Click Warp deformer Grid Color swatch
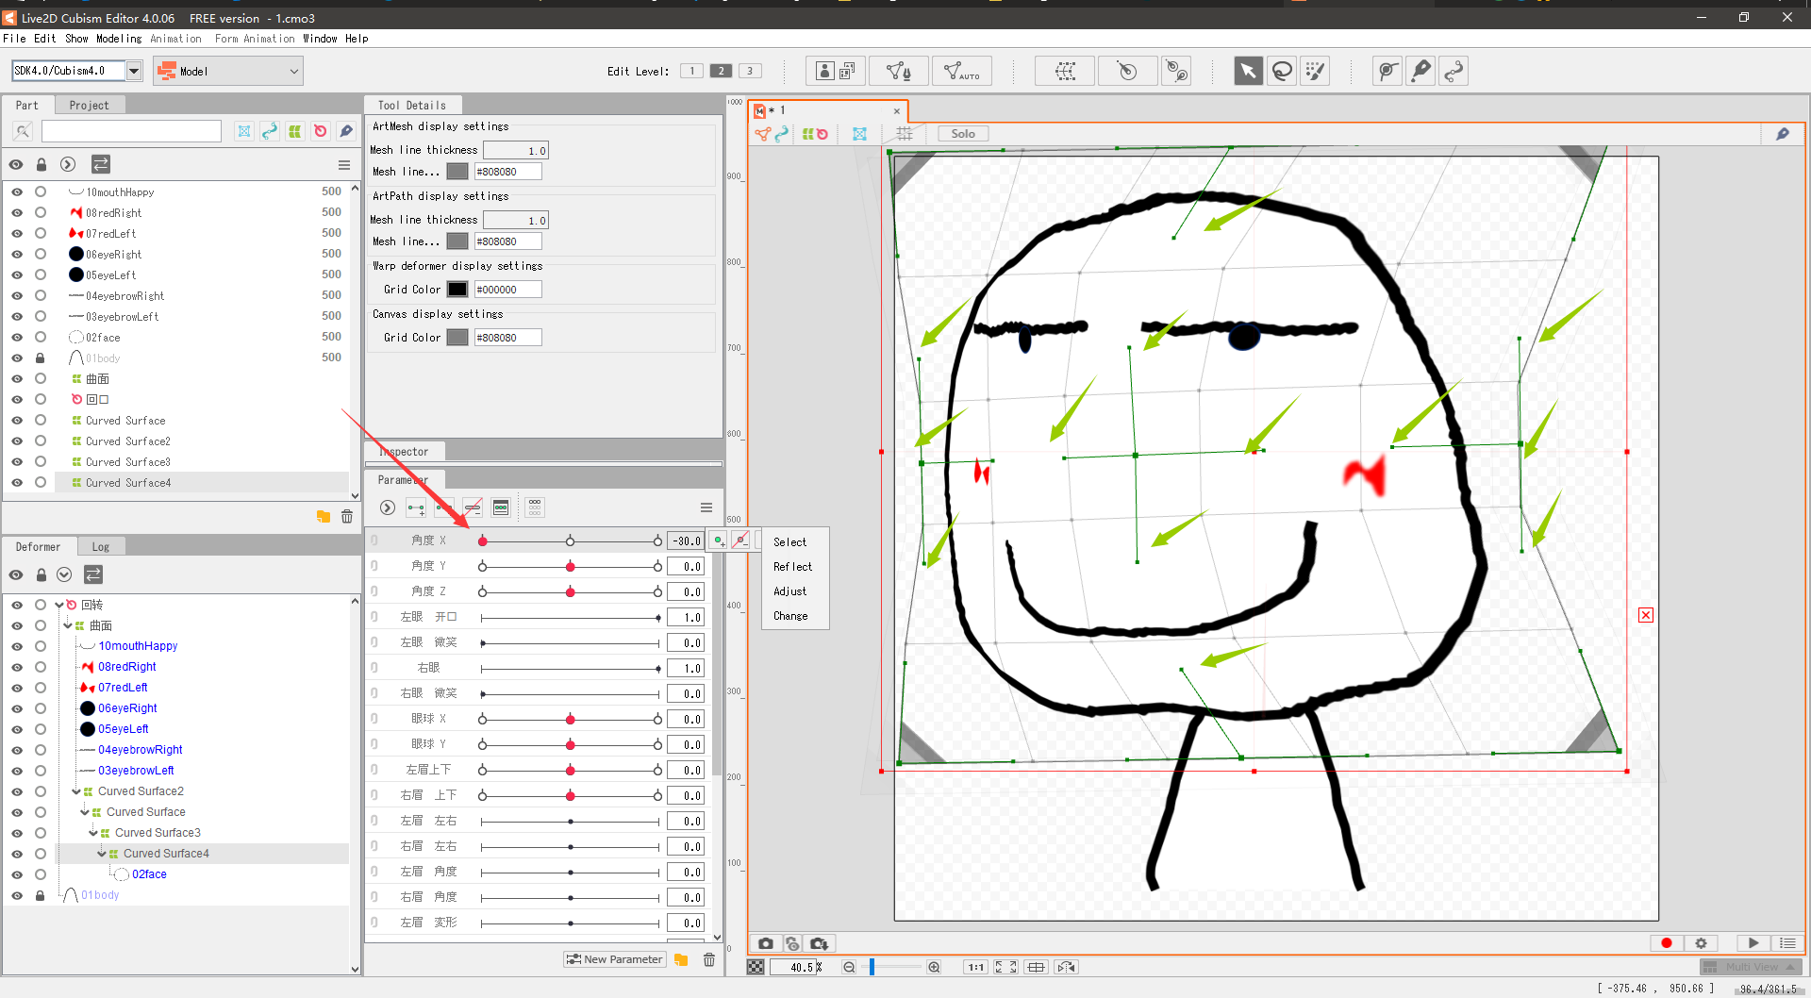Viewport: 1811px width, 998px height. click(457, 290)
